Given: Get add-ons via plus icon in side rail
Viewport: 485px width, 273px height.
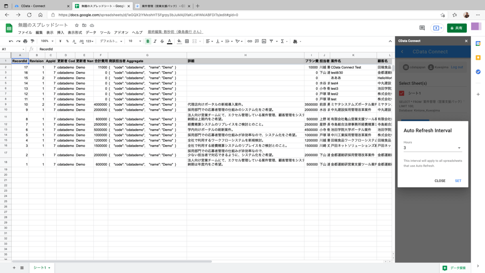Looking at the screenshot, I should pyautogui.click(x=478, y=94).
